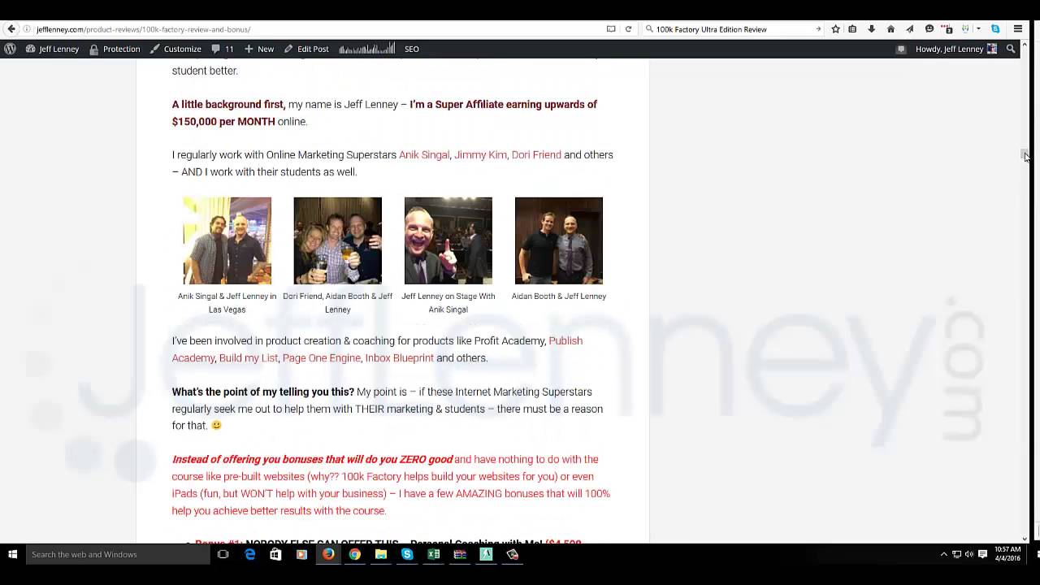
Task: Click the paper plane send icon
Action: pyautogui.click(x=909, y=29)
